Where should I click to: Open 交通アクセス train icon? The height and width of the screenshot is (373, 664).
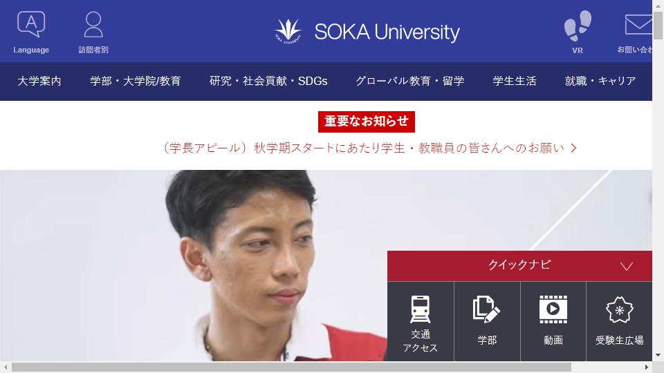[420, 309]
